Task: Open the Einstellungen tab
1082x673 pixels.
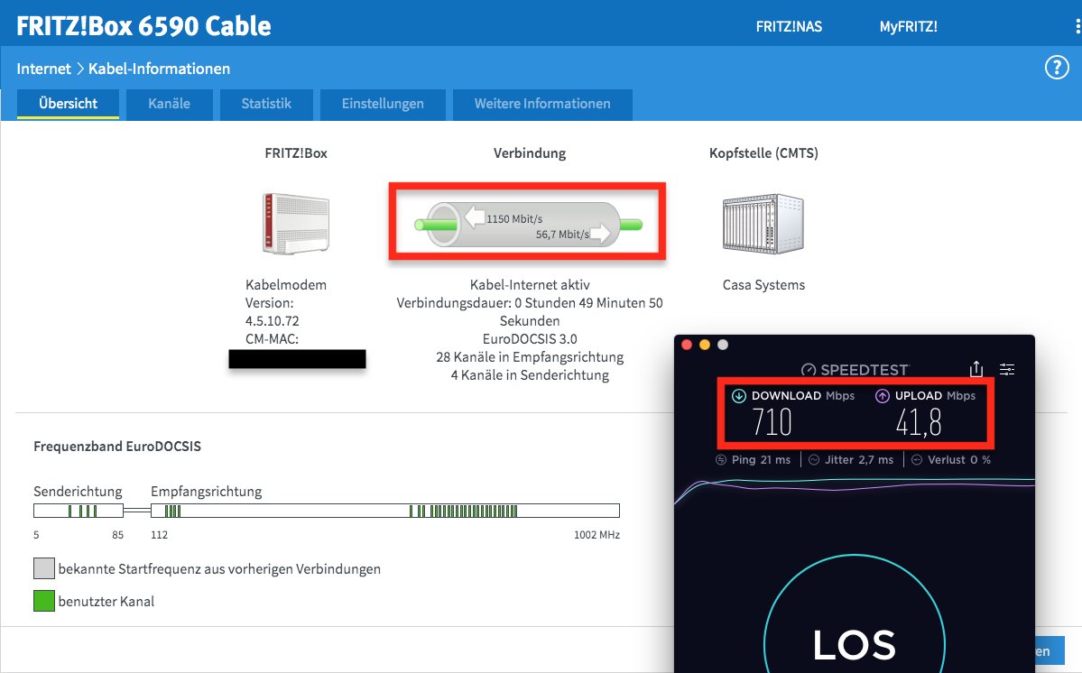Action: 383,104
